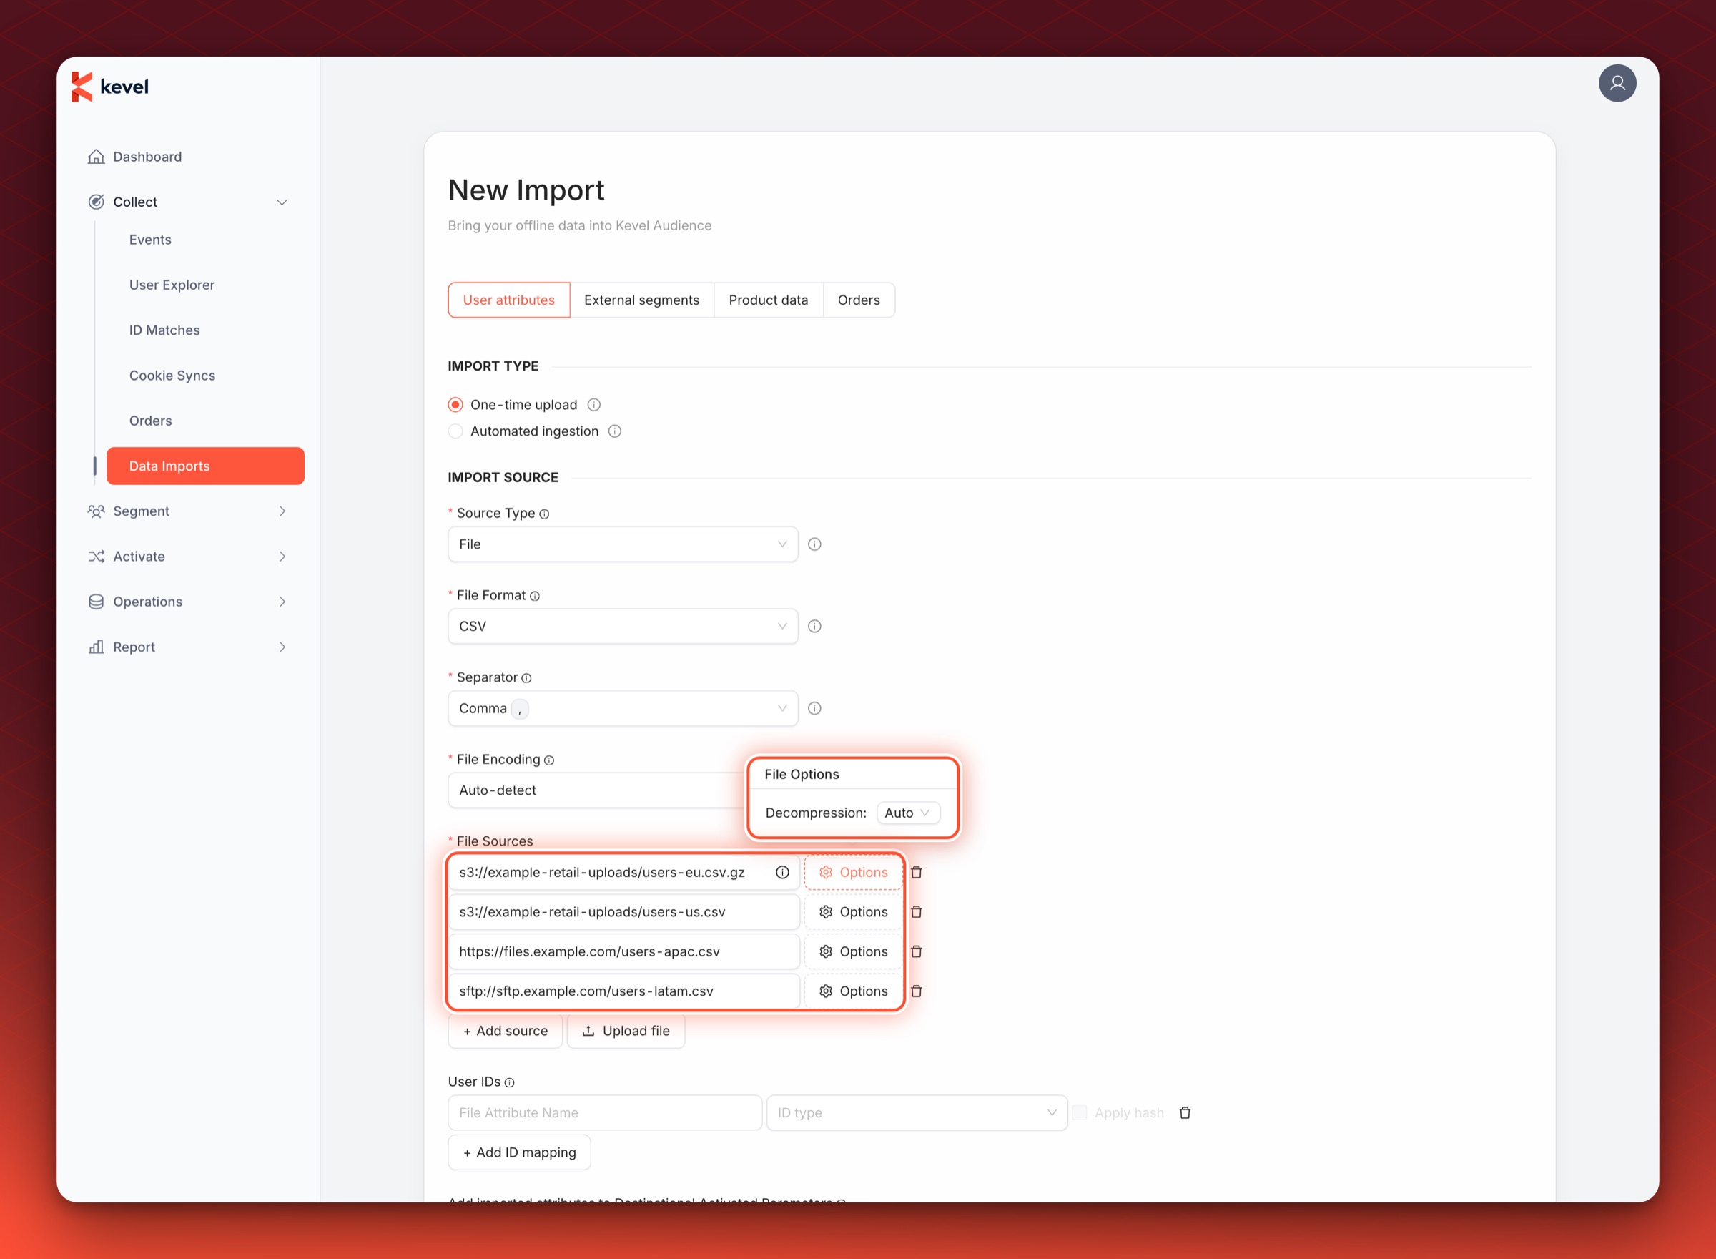Click the Upload file button

[x=626, y=1031]
